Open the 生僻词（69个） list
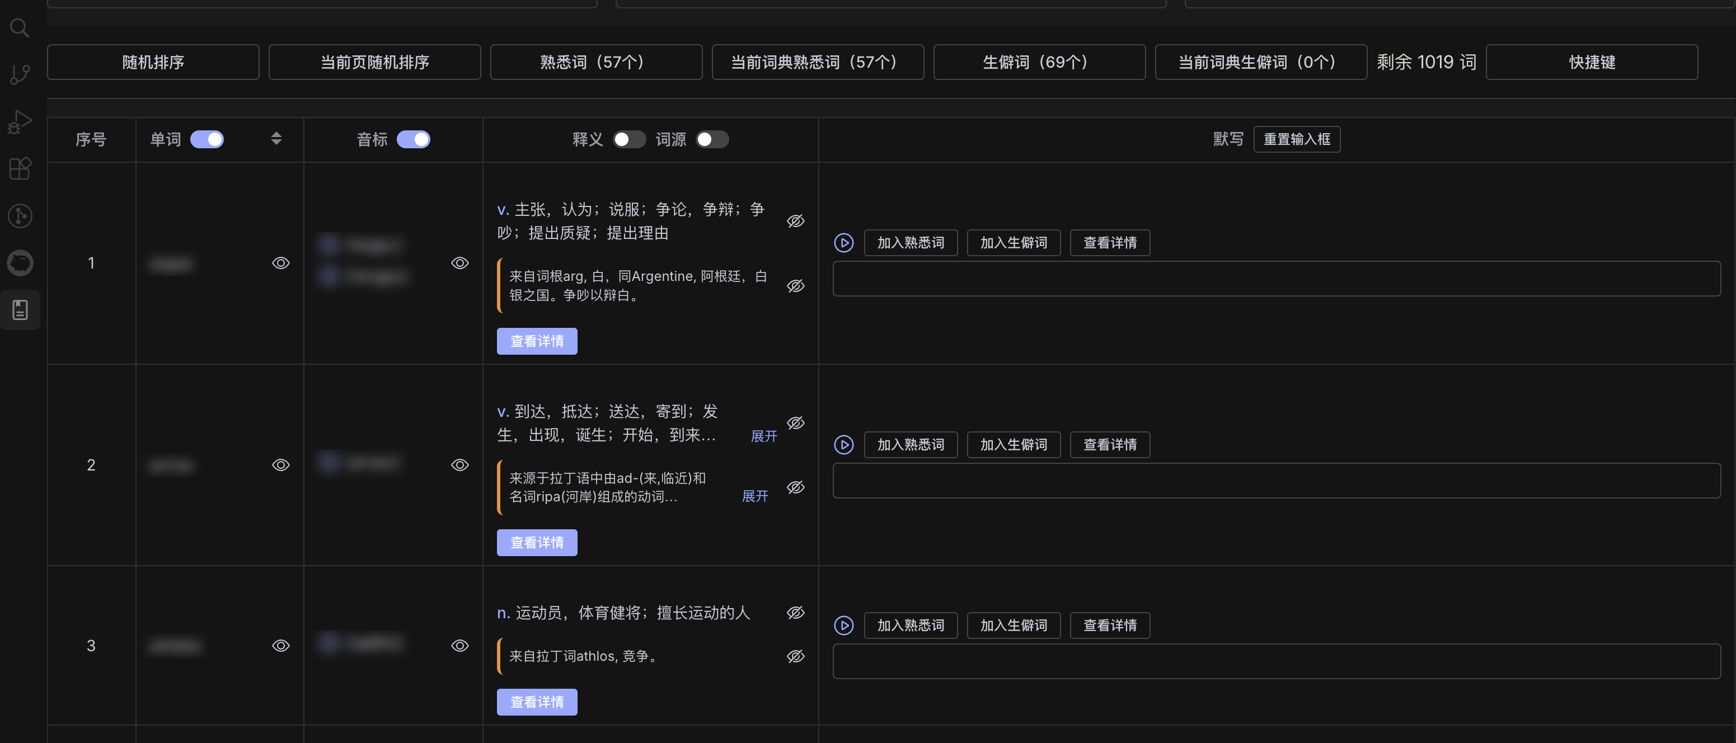 point(1039,62)
